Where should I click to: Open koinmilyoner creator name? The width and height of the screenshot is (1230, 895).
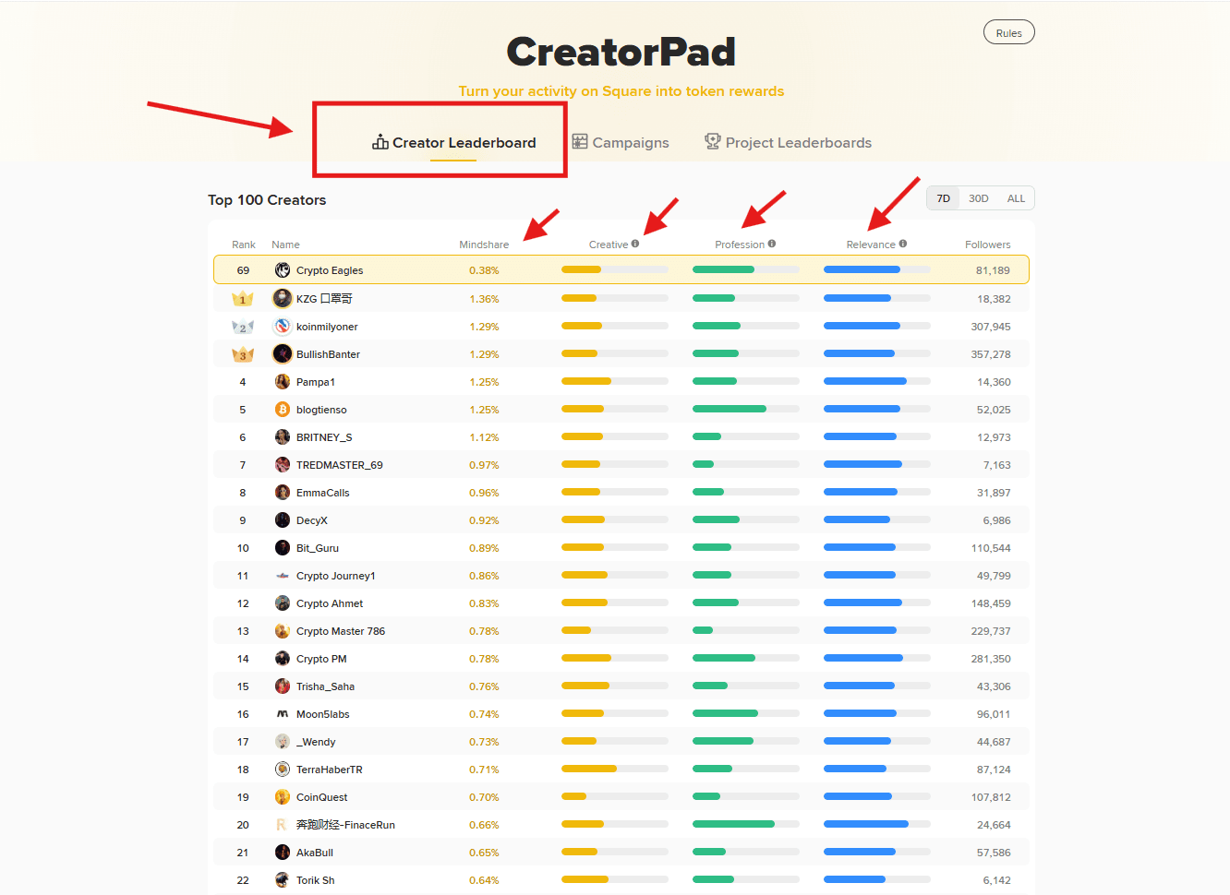coord(327,327)
